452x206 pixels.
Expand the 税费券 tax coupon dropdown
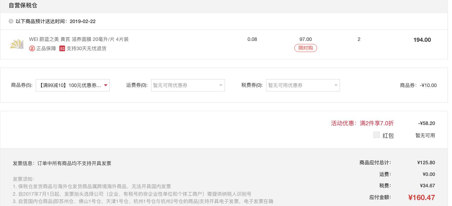(x=303, y=85)
